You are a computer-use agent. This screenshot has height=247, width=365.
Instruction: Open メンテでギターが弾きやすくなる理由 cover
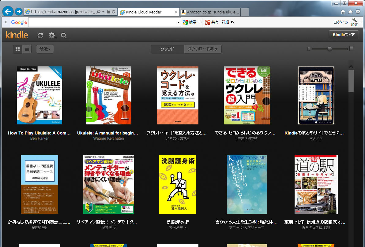(x=108, y=184)
